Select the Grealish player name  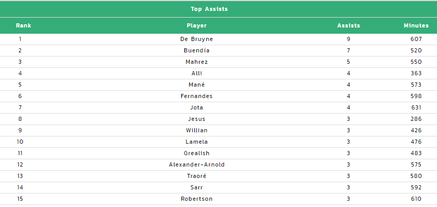(196, 153)
